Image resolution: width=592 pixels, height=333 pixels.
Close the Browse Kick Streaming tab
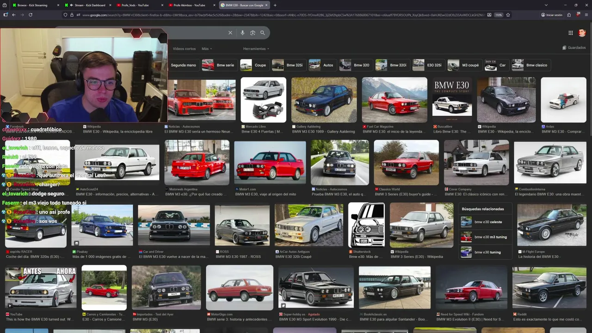59,5
